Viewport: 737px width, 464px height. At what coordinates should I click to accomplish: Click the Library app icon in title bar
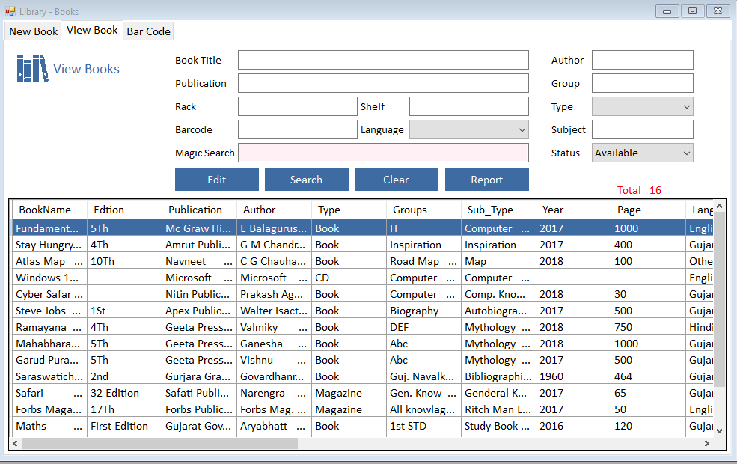pyautogui.click(x=10, y=11)
